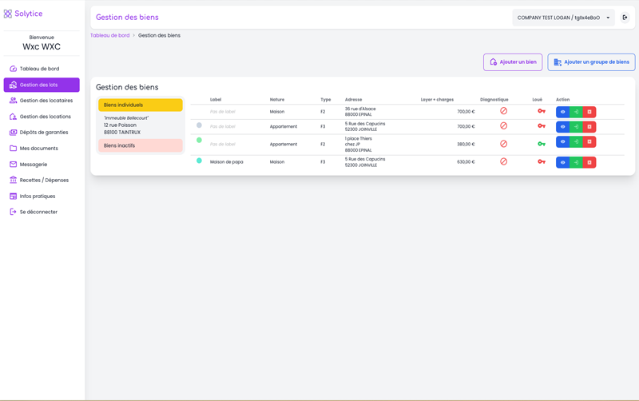Click the eye button for the 380,00 € apartment
The height and width of the screenshot is (401, 639).
(x=562, y=142)
